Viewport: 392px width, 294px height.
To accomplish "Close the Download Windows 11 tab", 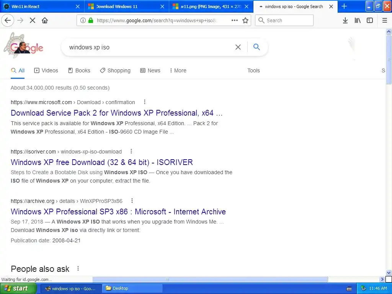I will click(162, 7).
